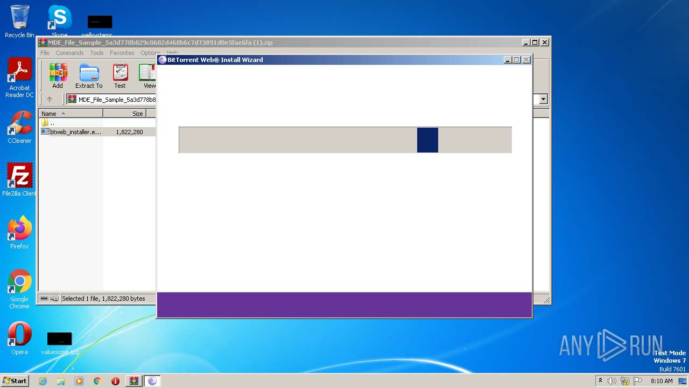Open the Tools menu

97,53
